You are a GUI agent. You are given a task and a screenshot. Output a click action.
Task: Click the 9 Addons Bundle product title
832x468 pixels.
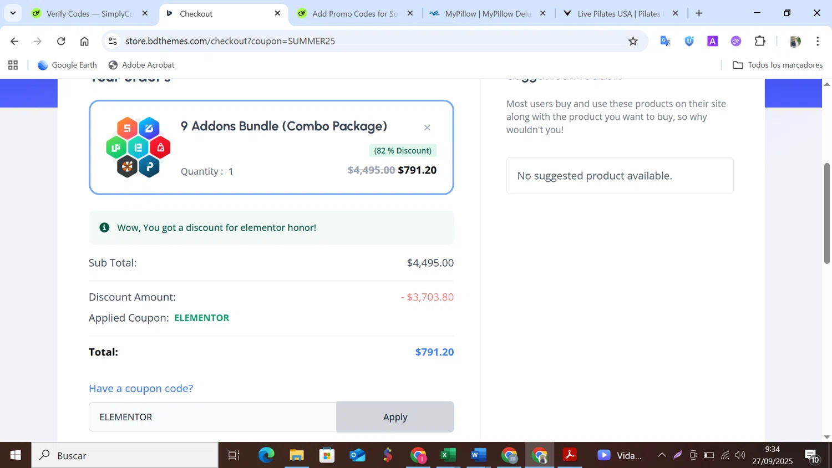[283, 126]
